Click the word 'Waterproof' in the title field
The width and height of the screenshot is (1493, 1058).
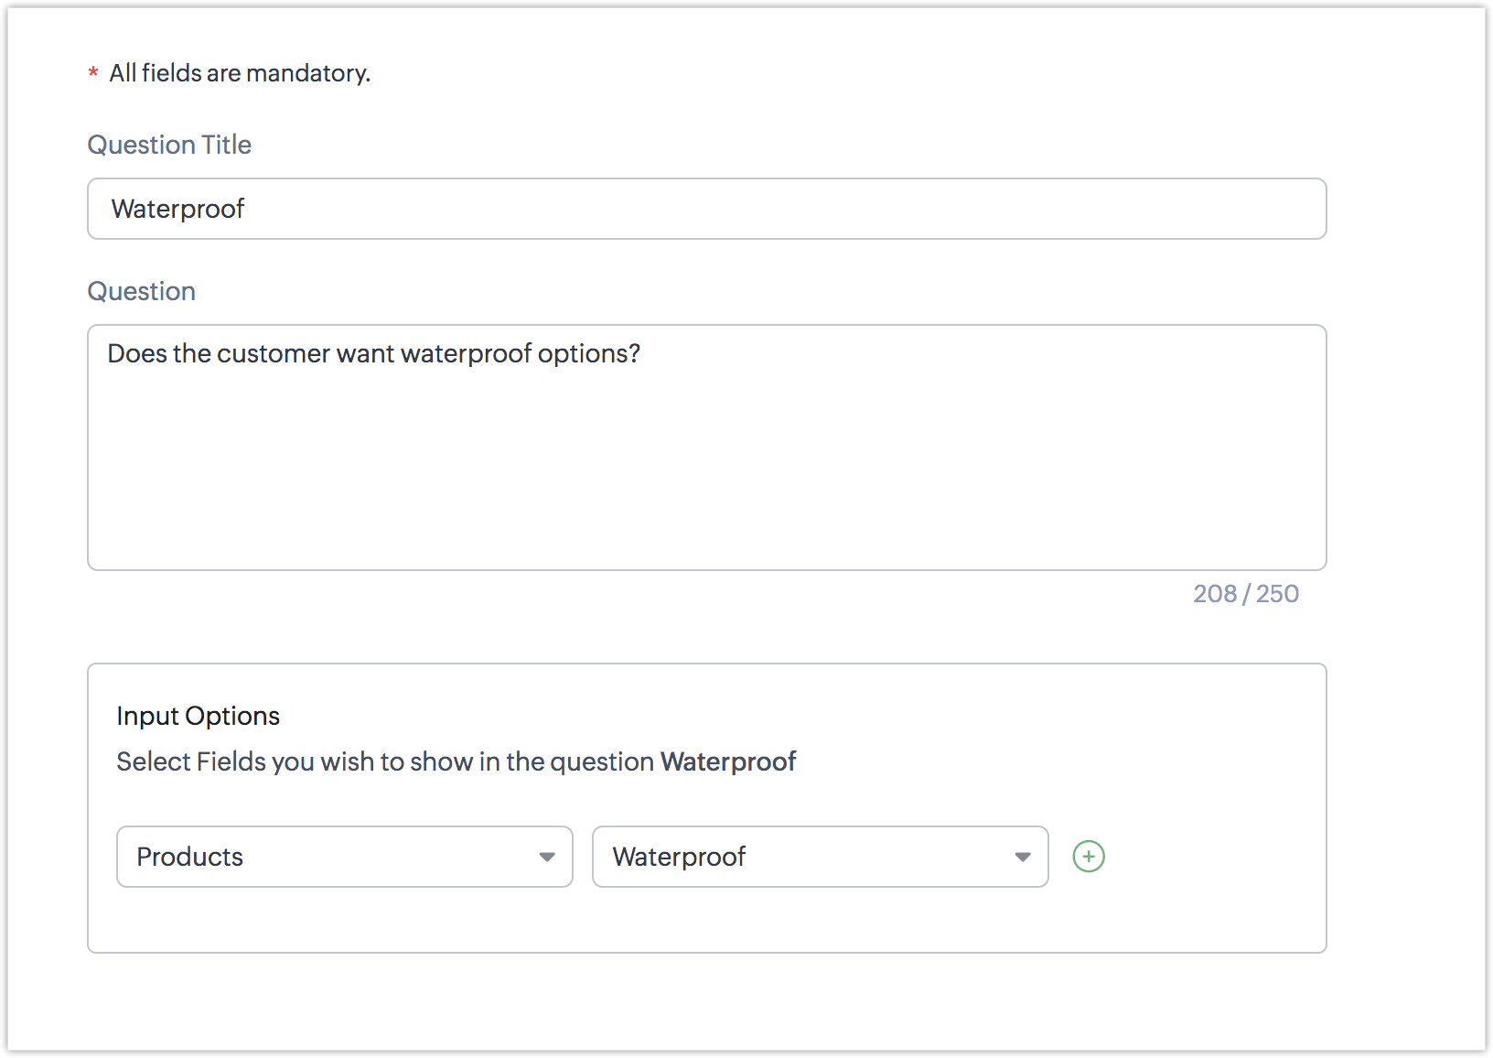(177, 209)
